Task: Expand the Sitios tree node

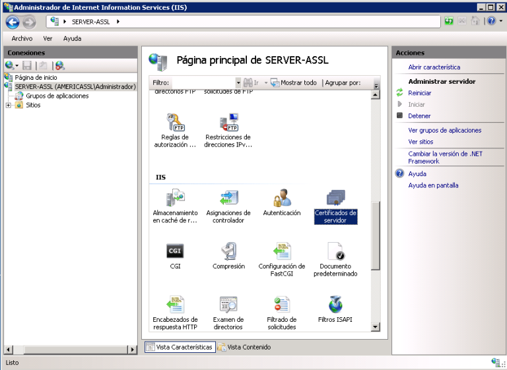Action: pyautogui.click(x=8, y=106)
